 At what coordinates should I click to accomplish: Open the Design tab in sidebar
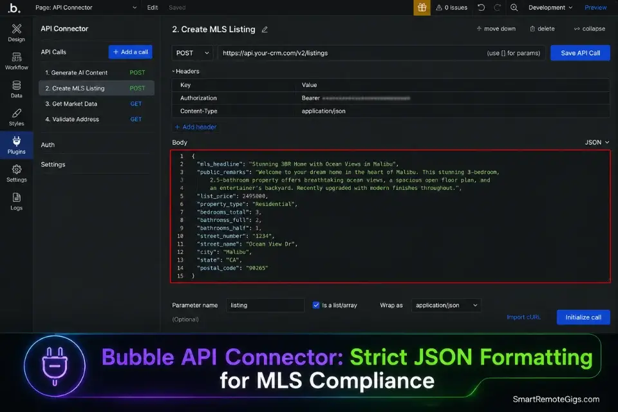tap(16, 33)
